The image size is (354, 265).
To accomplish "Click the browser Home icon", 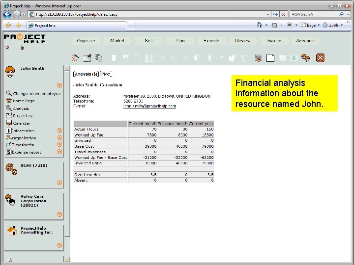I will point(260,25).
